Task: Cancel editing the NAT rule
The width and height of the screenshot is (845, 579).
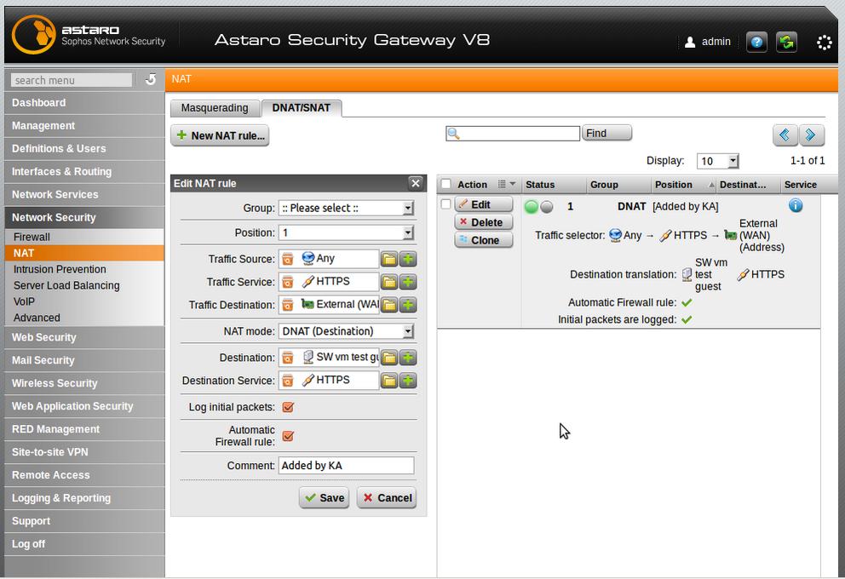Action: point(387,497)
